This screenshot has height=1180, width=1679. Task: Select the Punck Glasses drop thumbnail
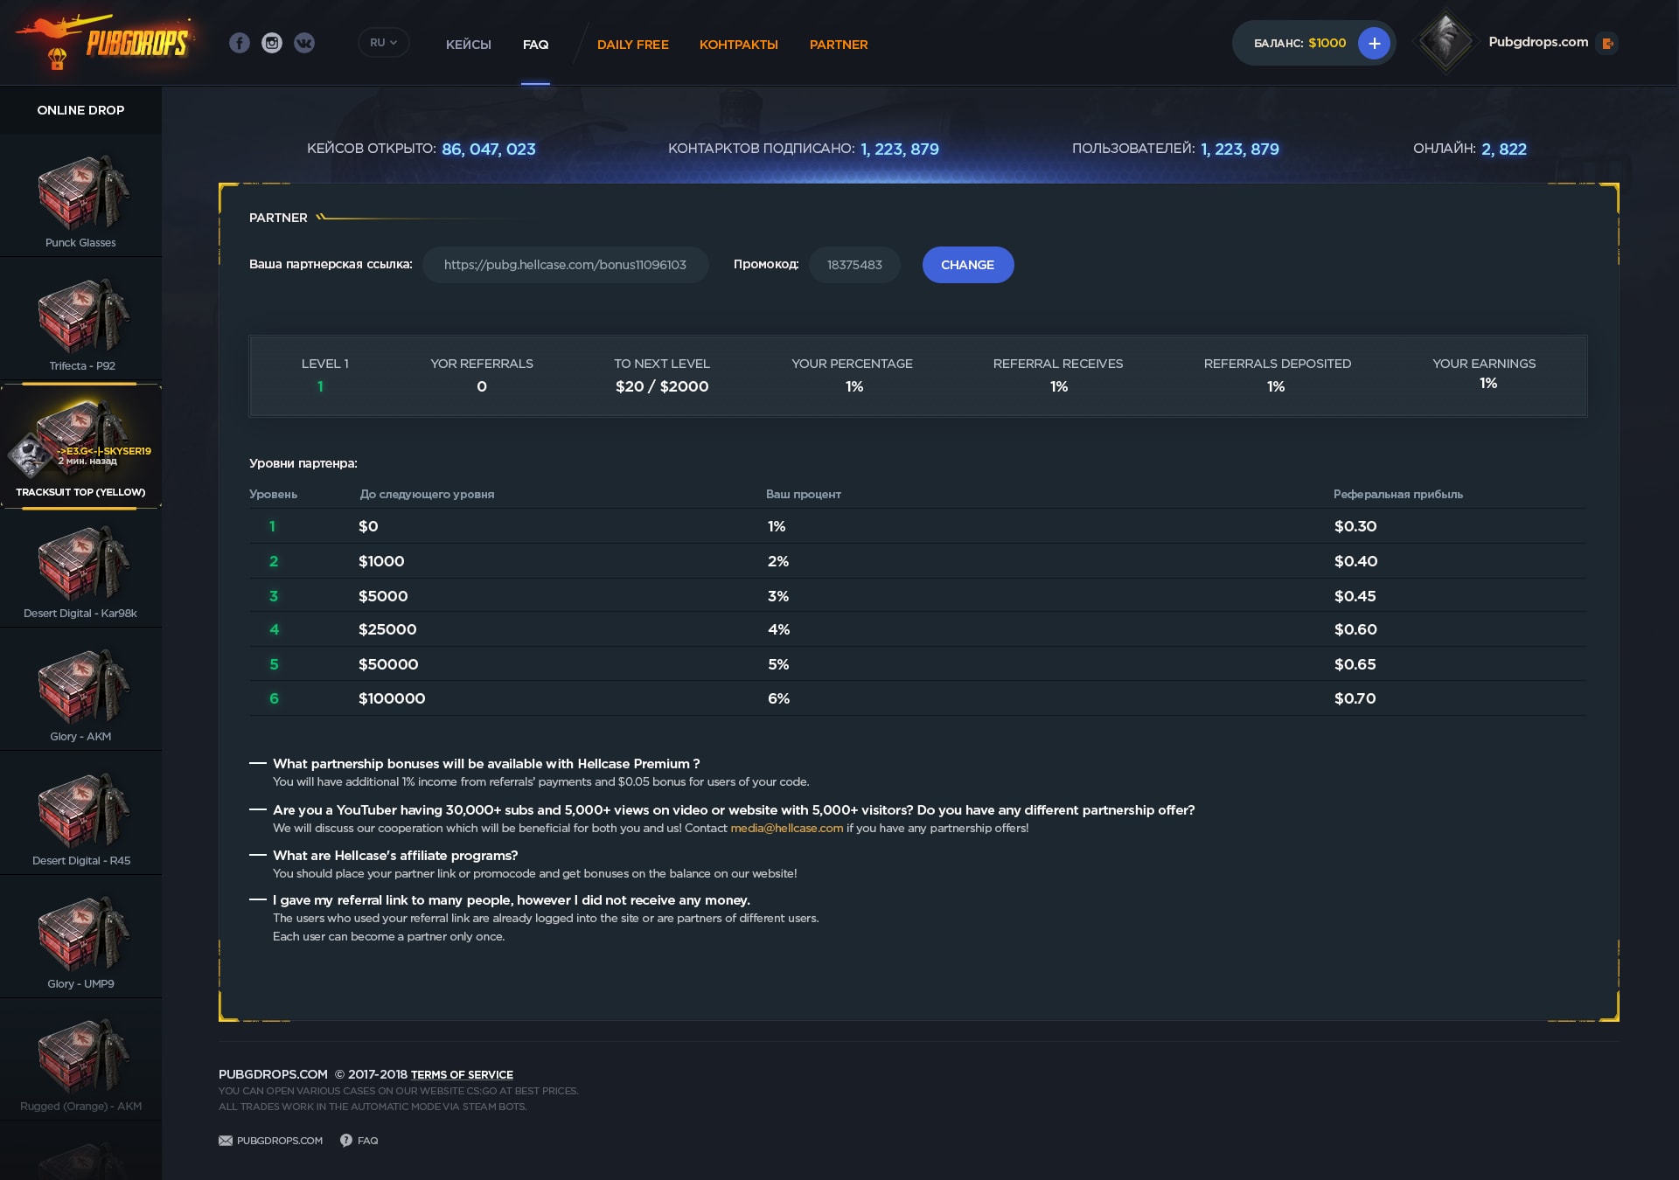point(81,193)
